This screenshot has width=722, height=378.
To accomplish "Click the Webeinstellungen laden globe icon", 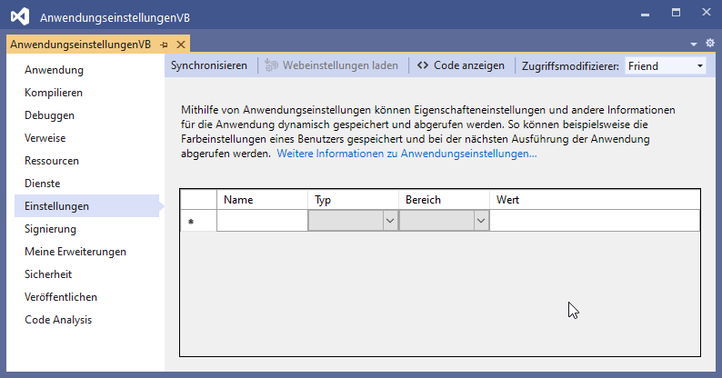I will click(x=271, y=65).
